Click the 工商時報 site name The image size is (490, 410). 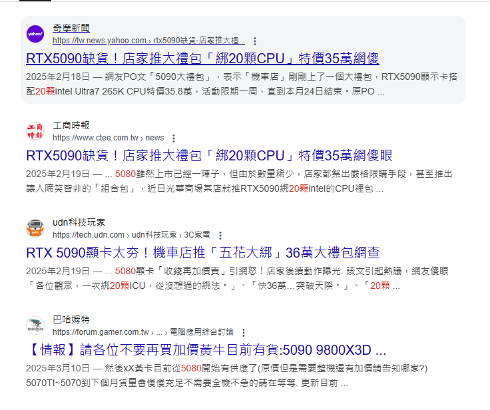71,125
